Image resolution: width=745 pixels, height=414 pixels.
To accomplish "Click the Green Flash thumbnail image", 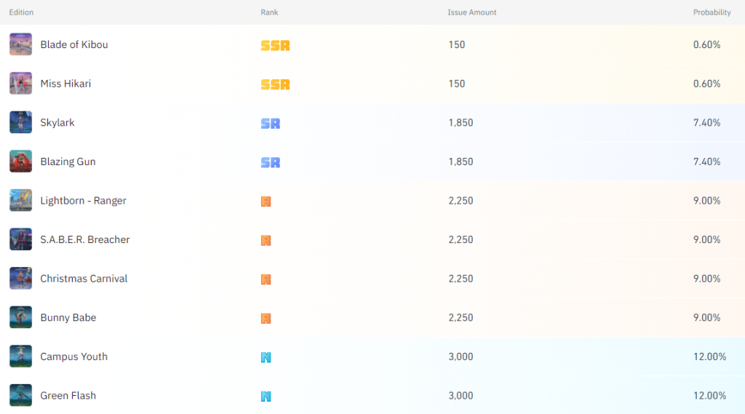I will tap(20, 395).
